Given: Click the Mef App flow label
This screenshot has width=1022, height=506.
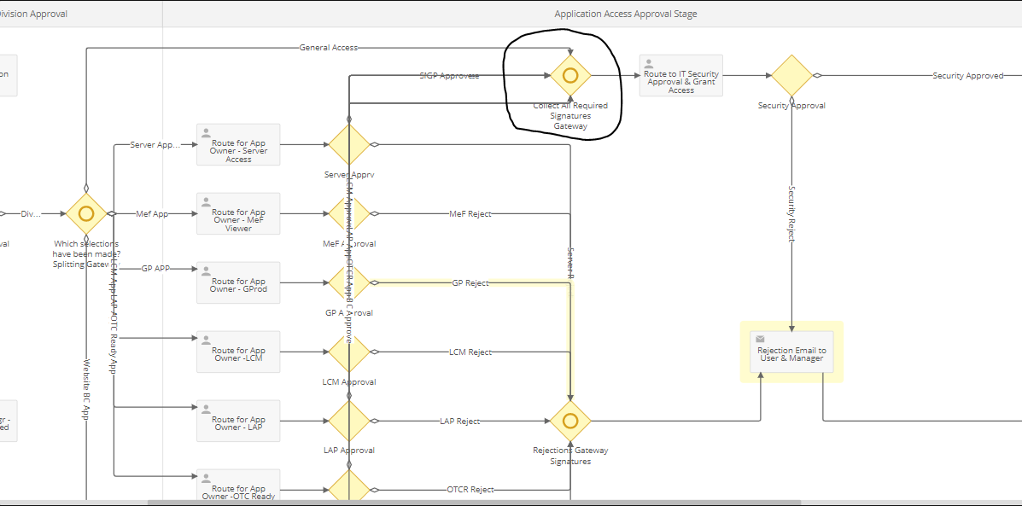Looking at the screenshot, I should click(152, 213).
